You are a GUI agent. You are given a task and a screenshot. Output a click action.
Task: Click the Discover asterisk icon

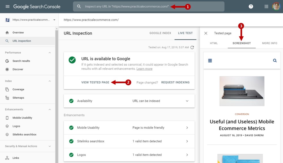pyautogui.click(x=7, y=69)
